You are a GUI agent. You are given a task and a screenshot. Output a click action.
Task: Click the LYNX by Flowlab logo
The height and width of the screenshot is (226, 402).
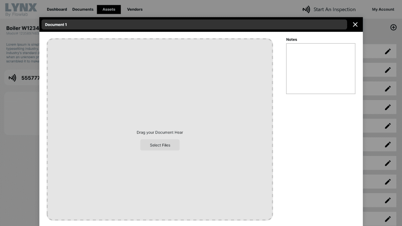coord(21,9)
